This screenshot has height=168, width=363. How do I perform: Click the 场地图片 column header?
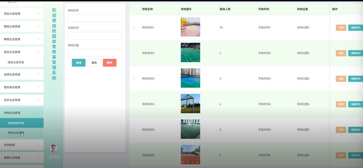[186, 9]
